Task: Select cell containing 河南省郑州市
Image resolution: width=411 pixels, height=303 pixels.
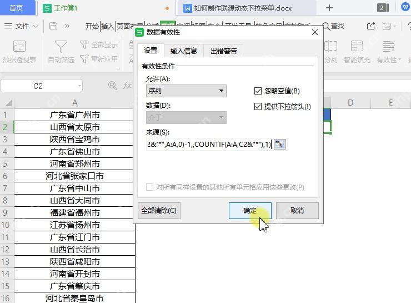Action: pyautogui.click(x=74, y=164)
